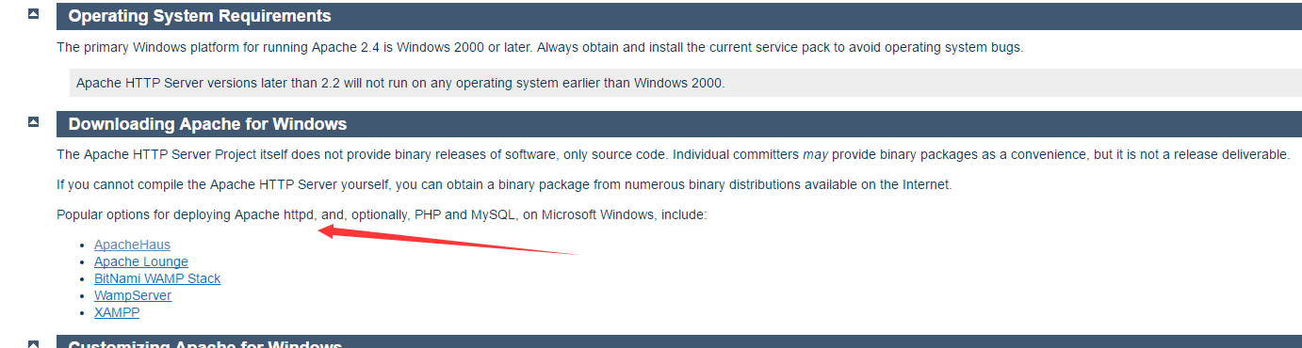Click the 'Popular options for deploying Apache httpd' line
This screenshot has width=1302, height=348.
382,214
